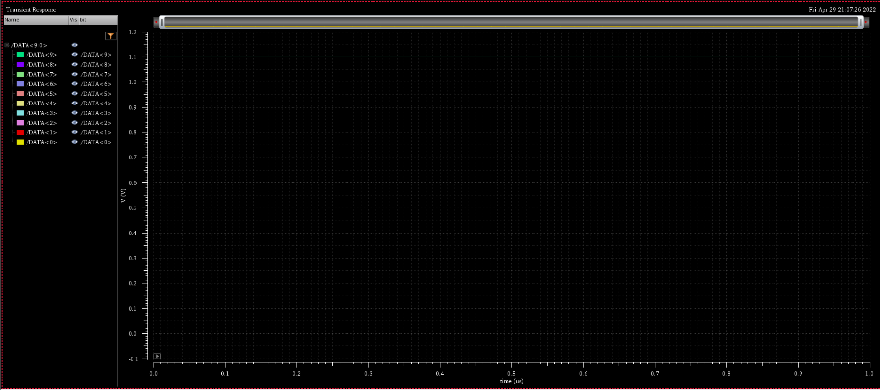The width and height of the screenshot is (880, 390).
Task: Click /DATA<0> entry in bit column
Action: click(x=96, y=142)
